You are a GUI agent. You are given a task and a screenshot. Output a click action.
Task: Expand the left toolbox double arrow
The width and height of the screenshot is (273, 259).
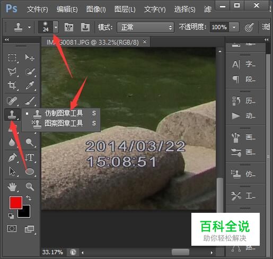point(7,39)
